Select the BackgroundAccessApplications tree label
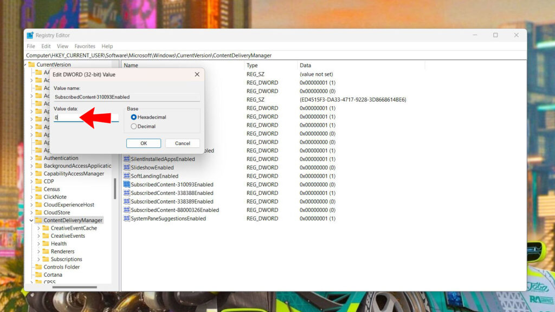 click(x=78, y=166)
